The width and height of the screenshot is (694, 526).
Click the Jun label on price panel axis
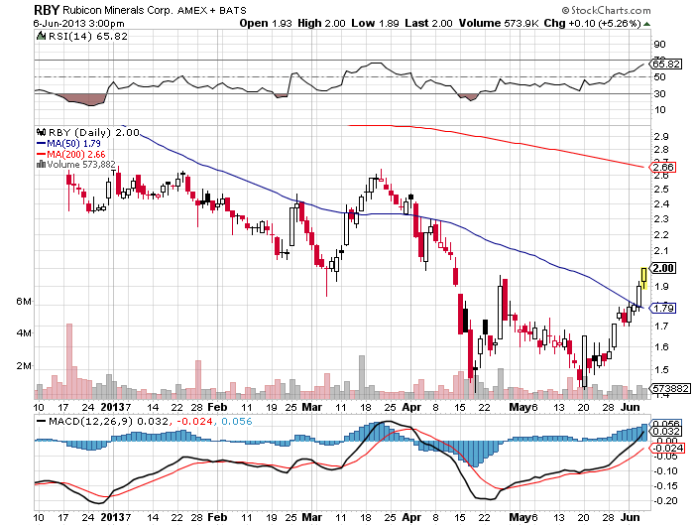coord(631,407)
